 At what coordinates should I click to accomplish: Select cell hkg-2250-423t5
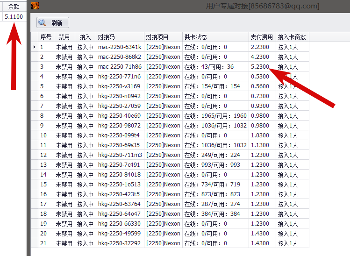(120, 194)
